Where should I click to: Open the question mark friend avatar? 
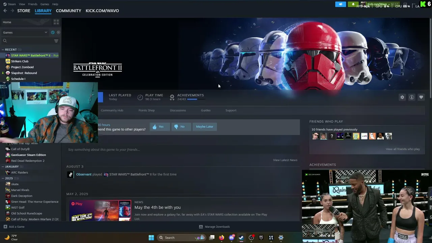coord(332,136)
